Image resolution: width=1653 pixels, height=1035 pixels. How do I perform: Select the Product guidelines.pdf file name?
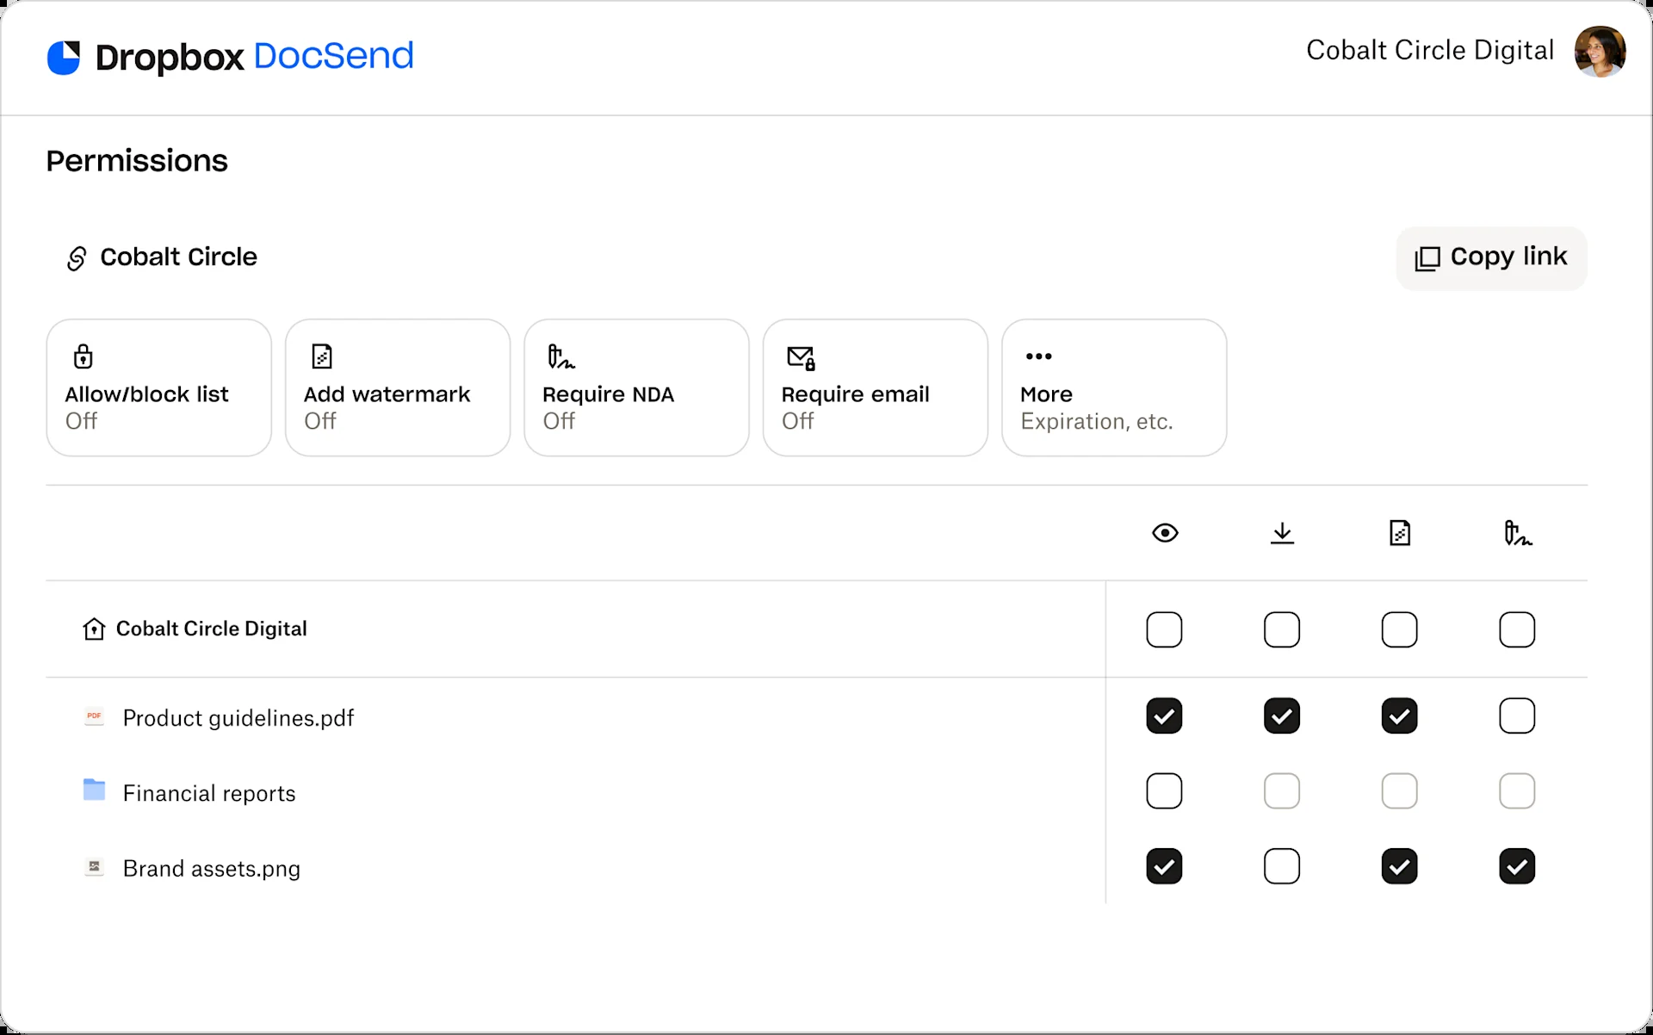[238, 718]
